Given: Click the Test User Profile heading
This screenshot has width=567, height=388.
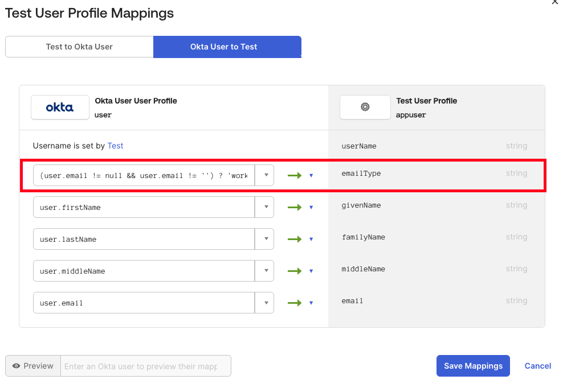Looking at the screenshot, I should (427, 101).
